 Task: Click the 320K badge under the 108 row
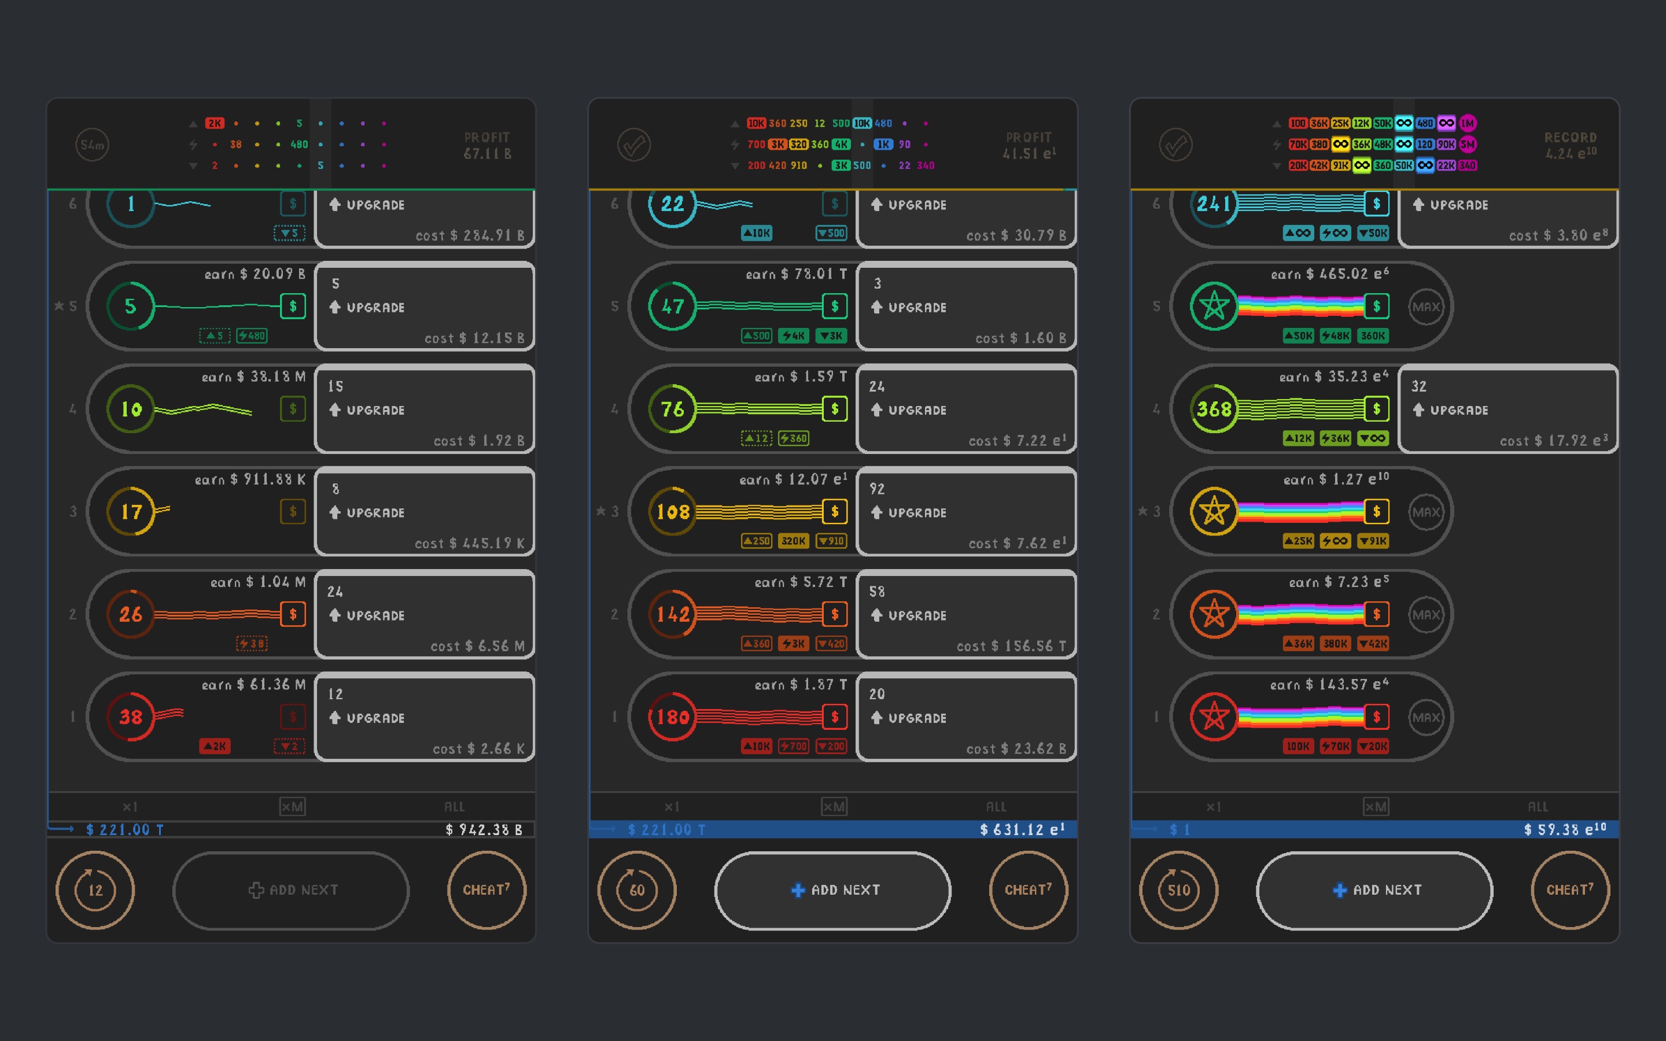point(794,541)
